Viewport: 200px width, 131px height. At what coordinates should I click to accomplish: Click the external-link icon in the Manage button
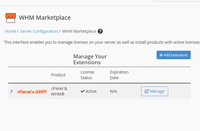click(147, 91)
